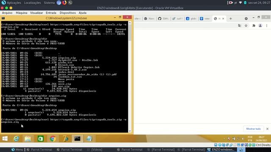Show hidden Windows tray icons
Viewport: 271px width, 152px height.
[x=224, y=139]
